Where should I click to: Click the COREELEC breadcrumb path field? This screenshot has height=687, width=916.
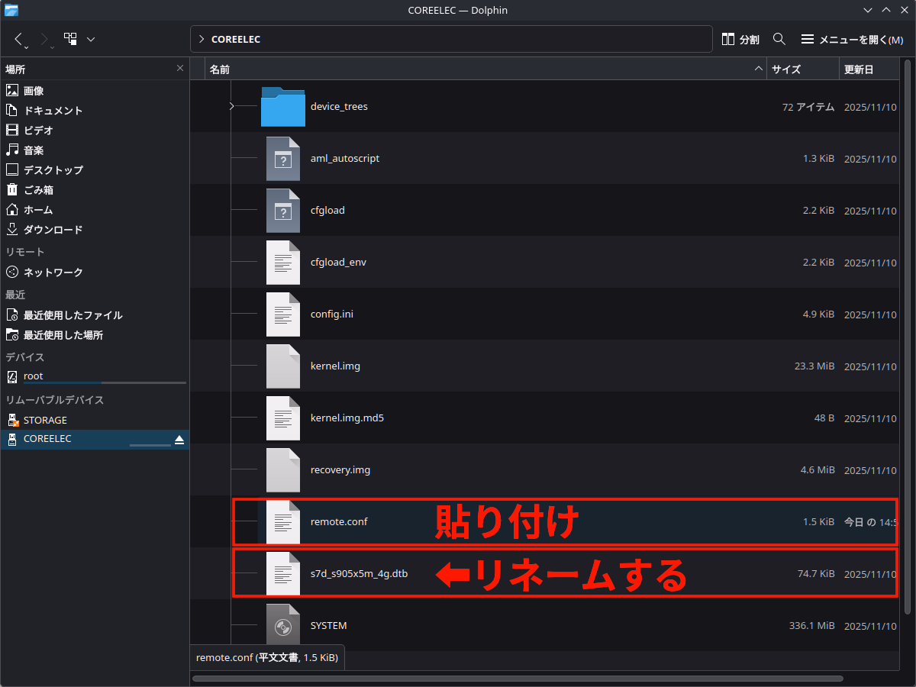click(451, 39)
